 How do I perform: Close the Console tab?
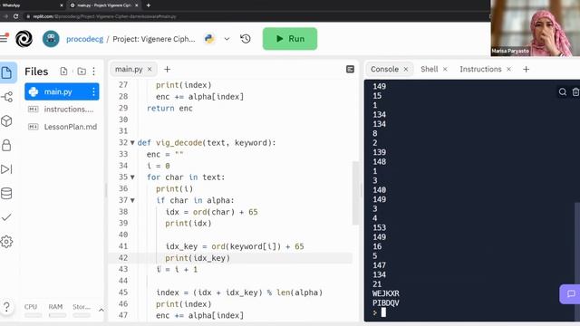point(406,69)
